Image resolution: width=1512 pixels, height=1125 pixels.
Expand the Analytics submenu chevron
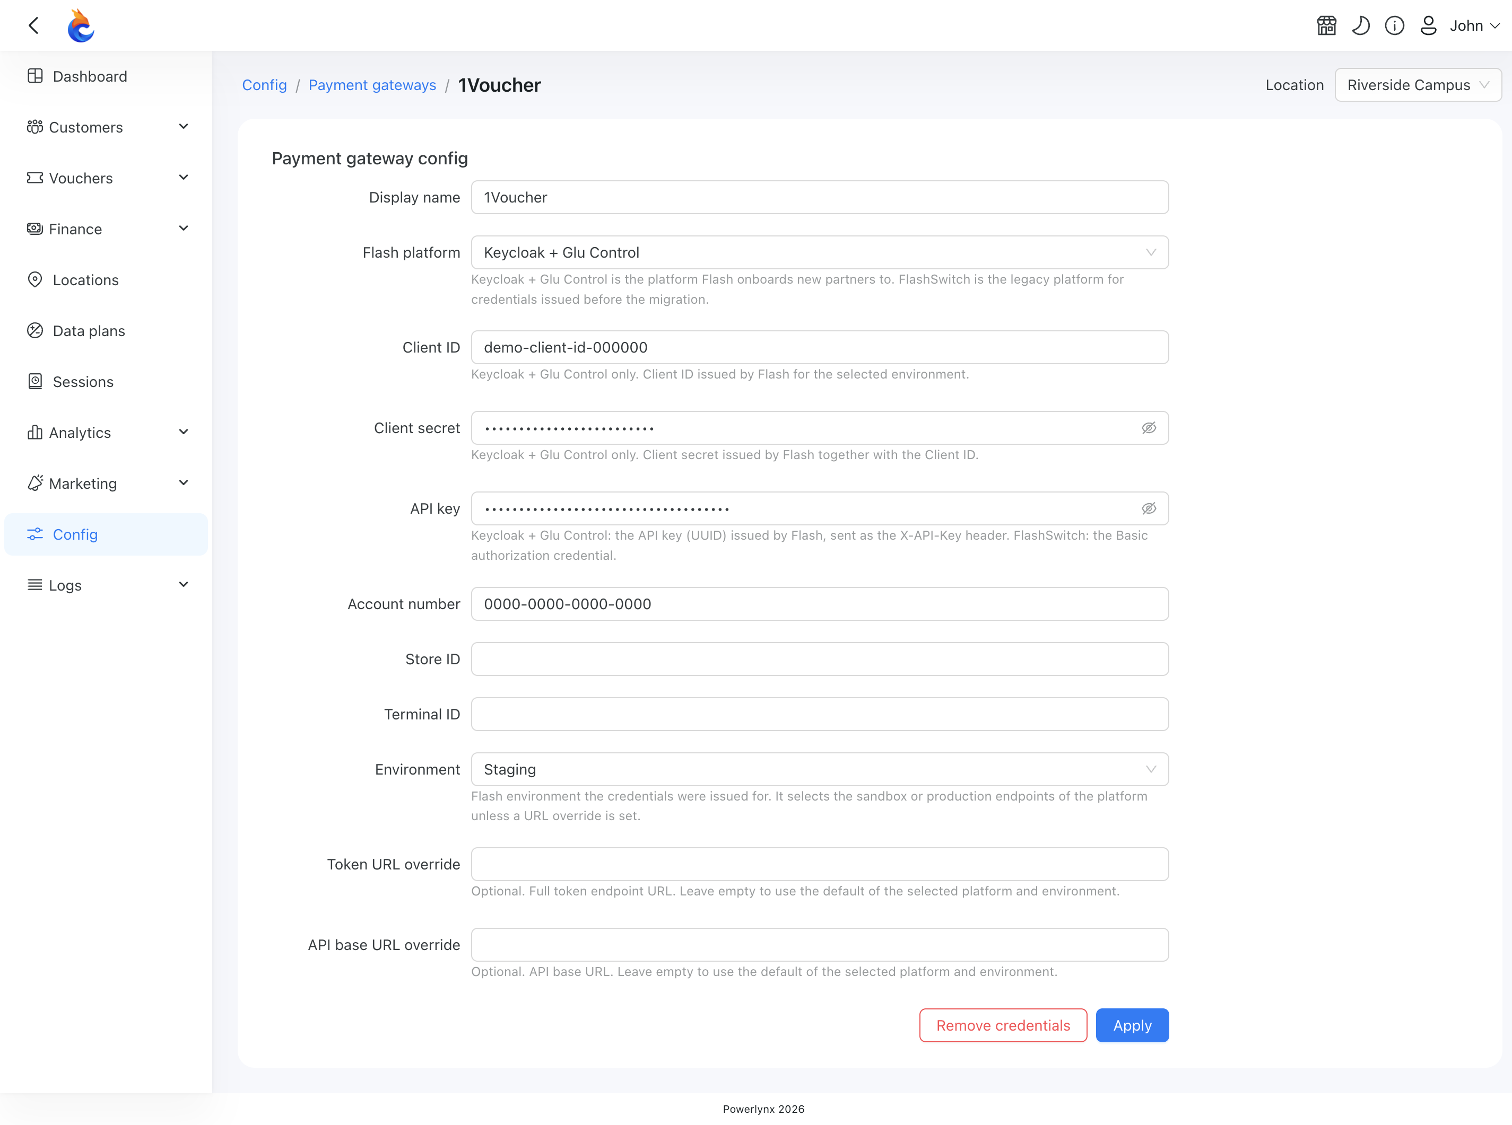coord(183,433)
